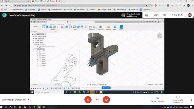Switch to the Tools ribbon tab
The image size is (194, 109).
point(69,24)
